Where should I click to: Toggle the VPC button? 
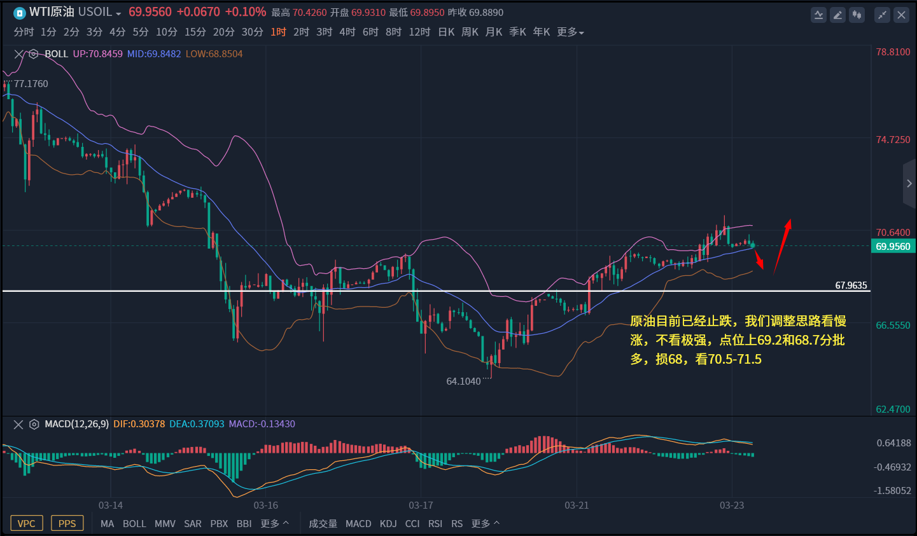tap(27, 523)
